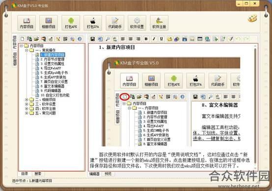Click the redo arrow icon in editor toolbar

[246, 39]
